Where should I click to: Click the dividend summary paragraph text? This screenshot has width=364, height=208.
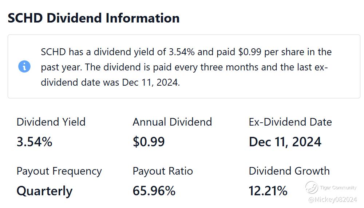(x=186, y=67)
